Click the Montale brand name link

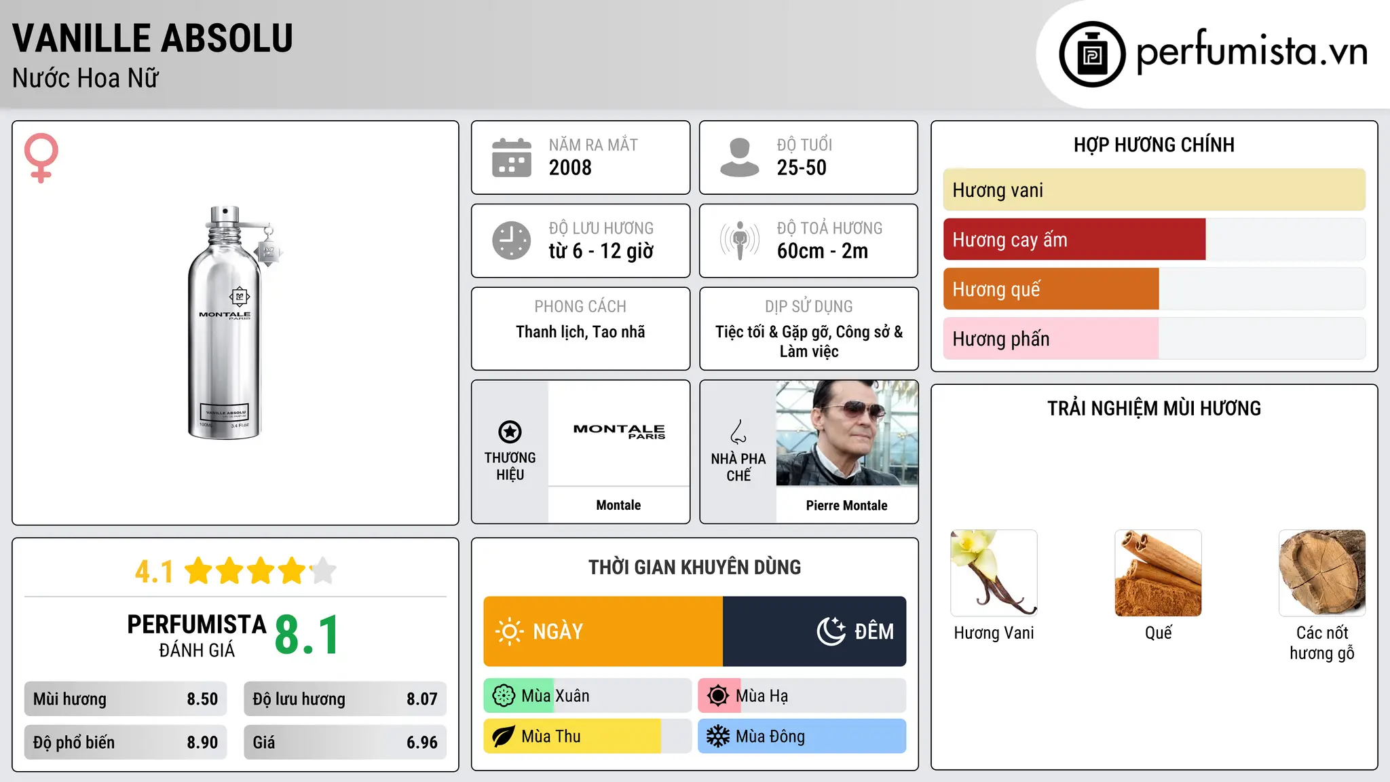pyautogui.click(x=618, y=505)
